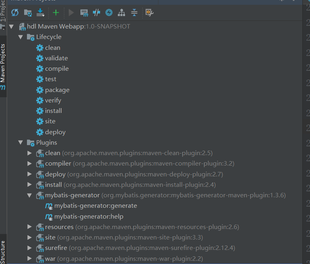Select the package lifecycle phase
The image size is (310, 264).
[57, 90]
